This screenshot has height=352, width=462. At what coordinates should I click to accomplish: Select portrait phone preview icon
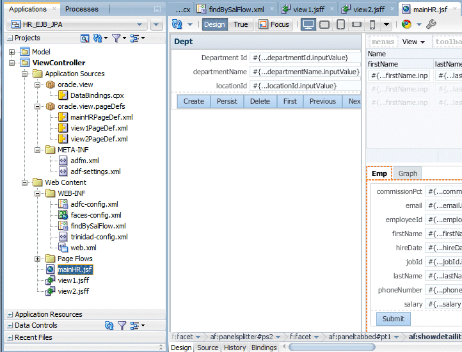372,24
